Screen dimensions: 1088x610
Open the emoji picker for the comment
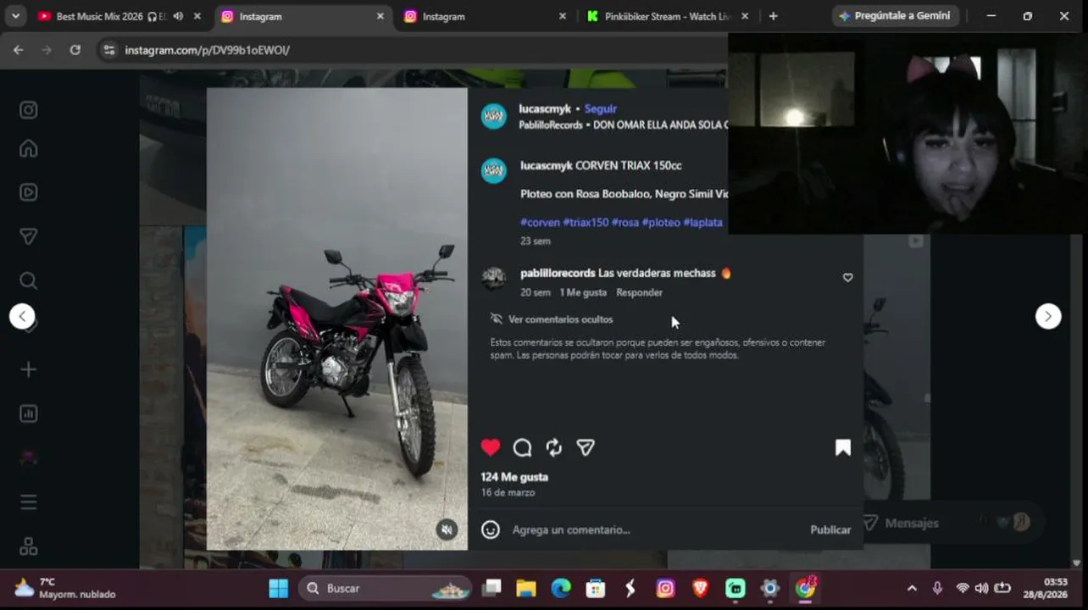pos(491,530)
